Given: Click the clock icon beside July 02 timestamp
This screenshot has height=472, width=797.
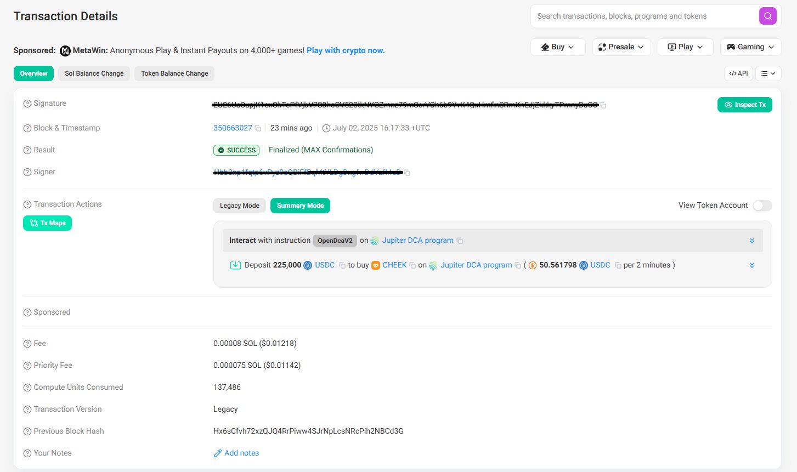Looking at the screenshot, I should [326, 128].
